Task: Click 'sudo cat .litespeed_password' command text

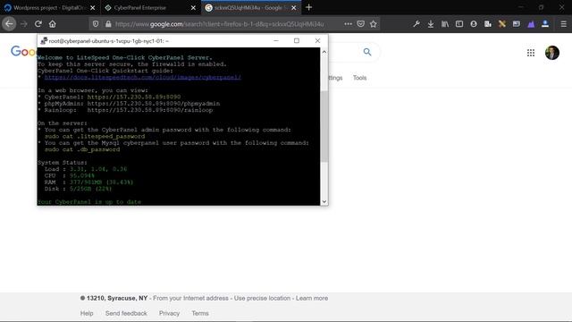Action: [95, 137]
